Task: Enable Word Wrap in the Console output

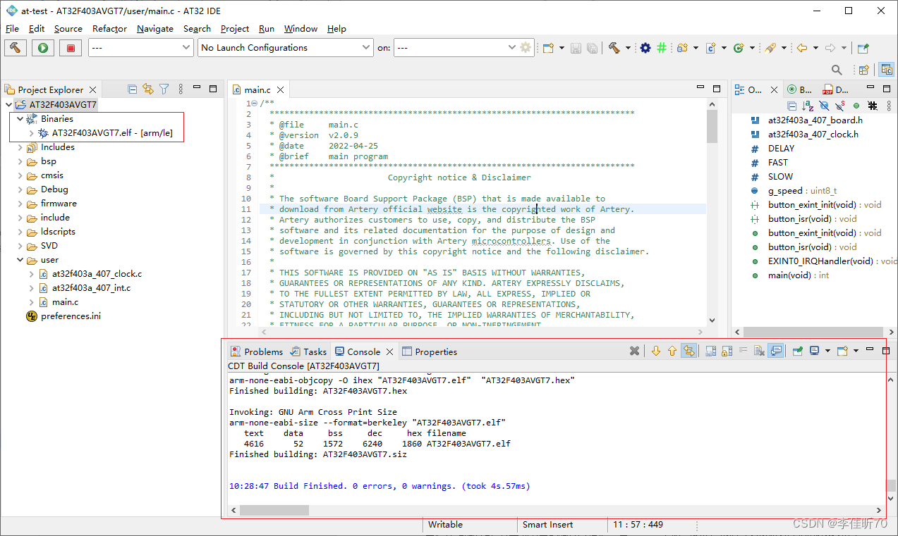Action: point(744,350)
